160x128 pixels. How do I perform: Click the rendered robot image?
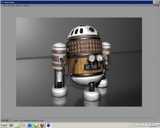[79, 62]
